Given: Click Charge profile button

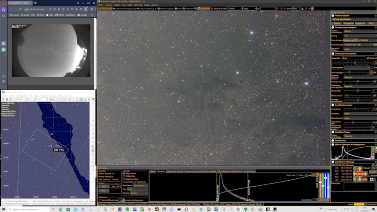Looking at the screenshot, I should coord(337,23).
